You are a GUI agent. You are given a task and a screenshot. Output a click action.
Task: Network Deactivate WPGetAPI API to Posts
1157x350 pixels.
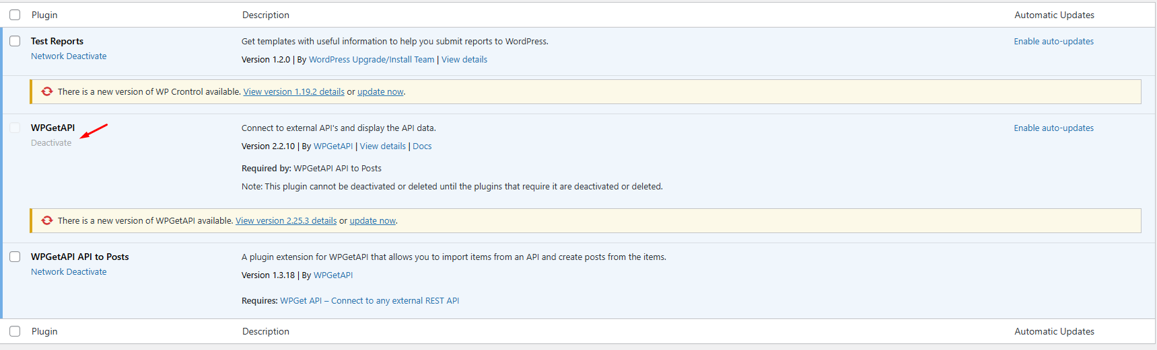coord(69,272)
